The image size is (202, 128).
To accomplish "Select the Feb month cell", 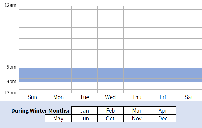I will tap(111, 111).
